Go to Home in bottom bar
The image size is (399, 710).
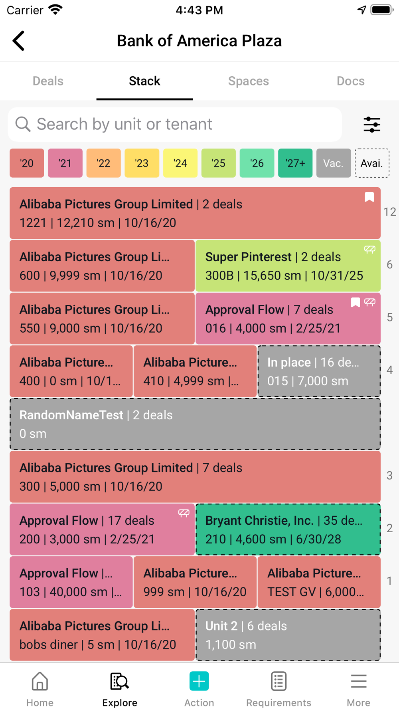click(x=40, y=688)
